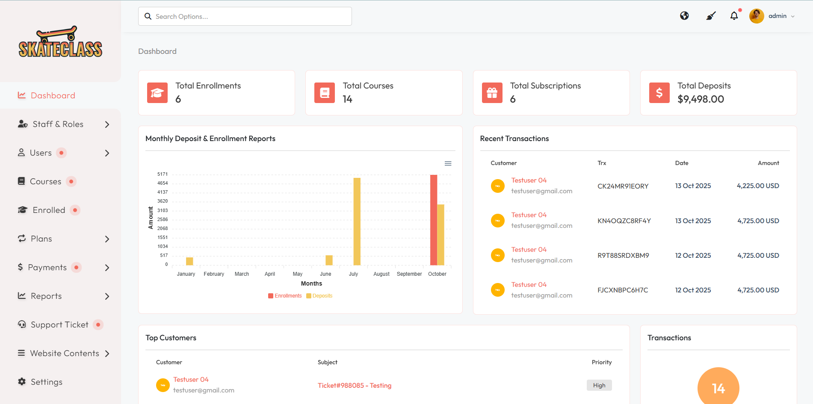Click the Total Subscriptions gift icon
The width and height of the screenshot is (813, 404).
492,93
